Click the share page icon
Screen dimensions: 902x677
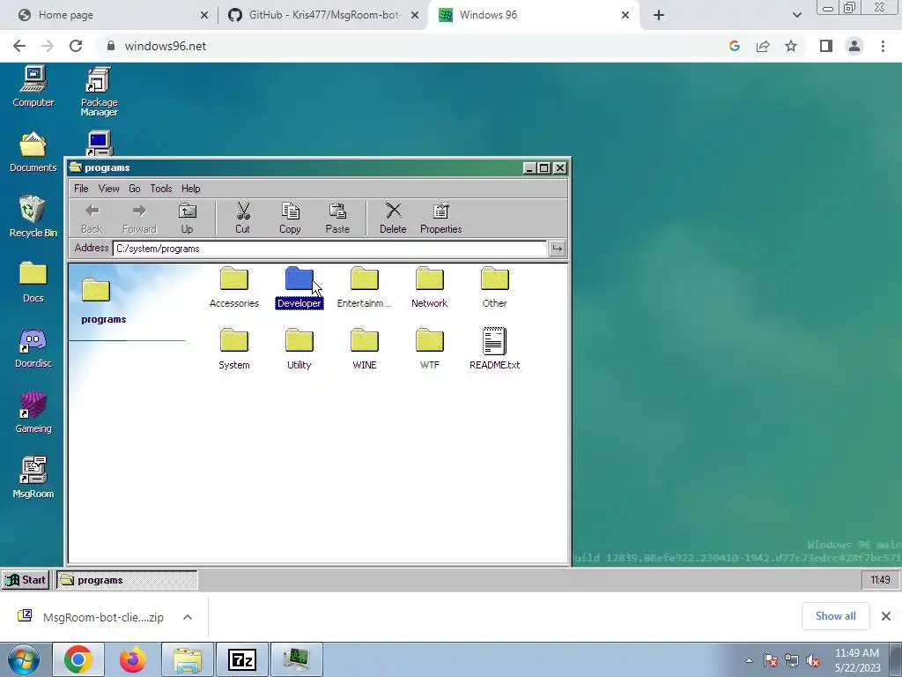pos(763,46)
